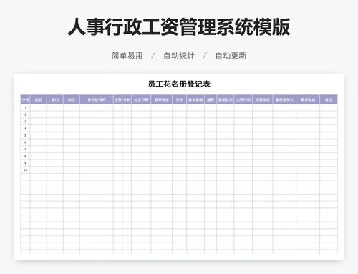Click row number 7 in 序号 column
The height and width of the screenshot is (274, 358).
pyautogui.click(x=25, y=150)
